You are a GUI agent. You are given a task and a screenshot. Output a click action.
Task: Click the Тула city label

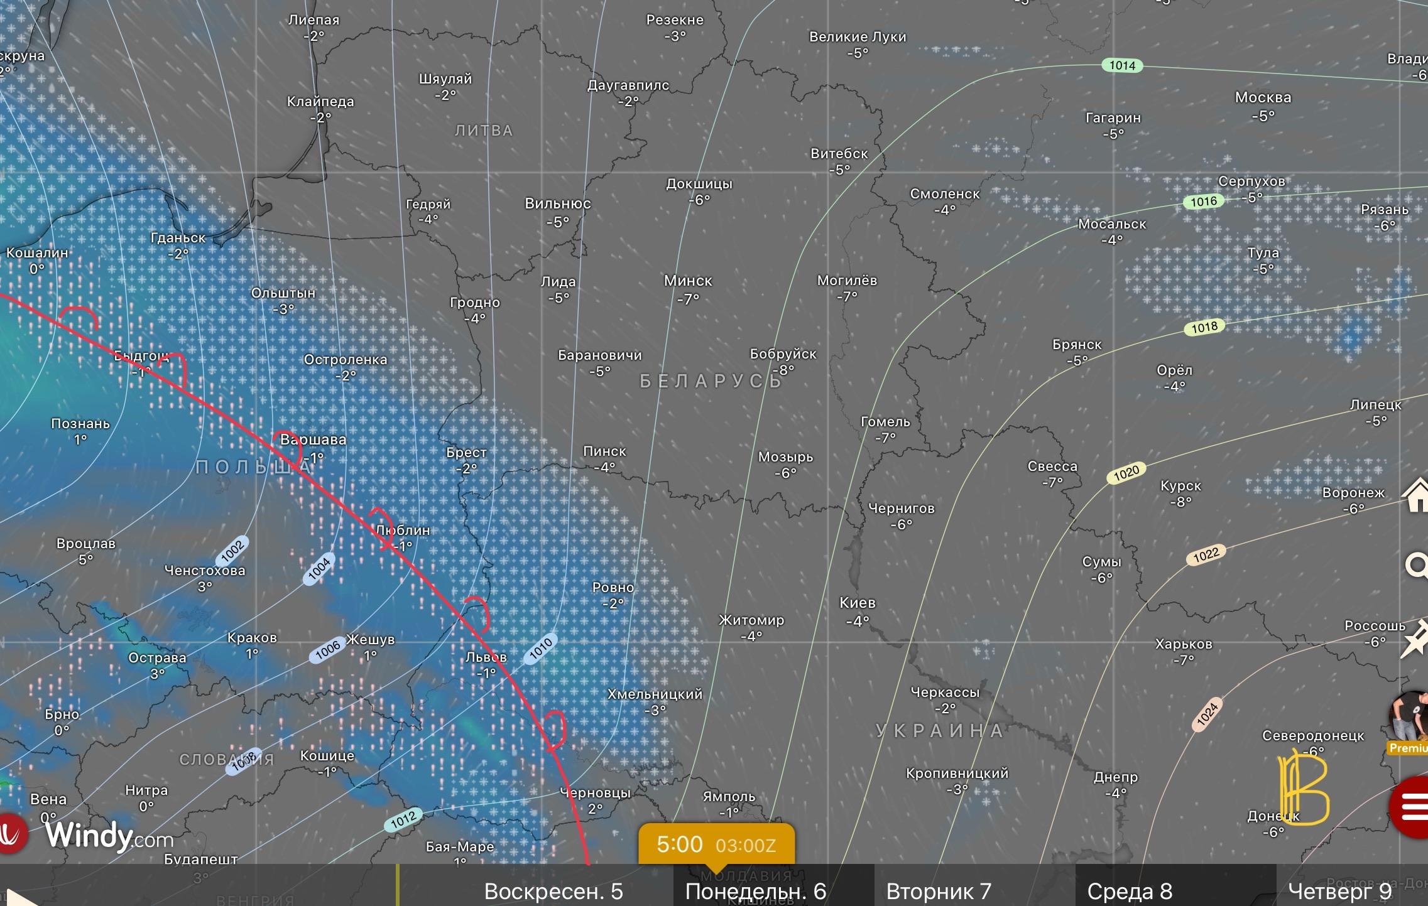pos(1263,253)
